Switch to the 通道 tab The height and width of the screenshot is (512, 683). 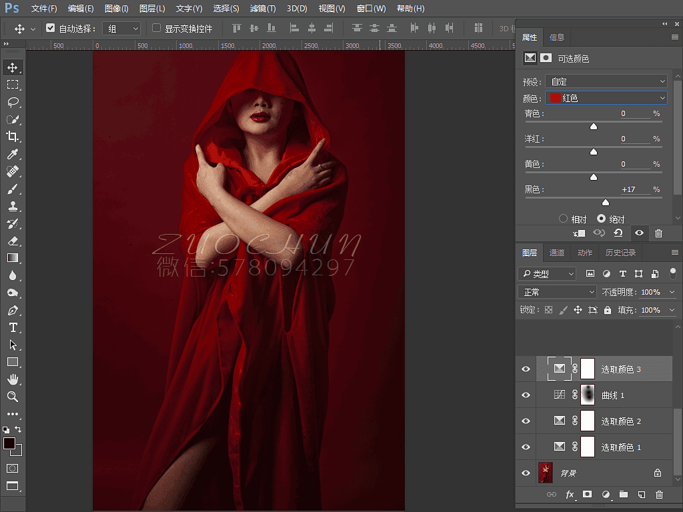557,253
